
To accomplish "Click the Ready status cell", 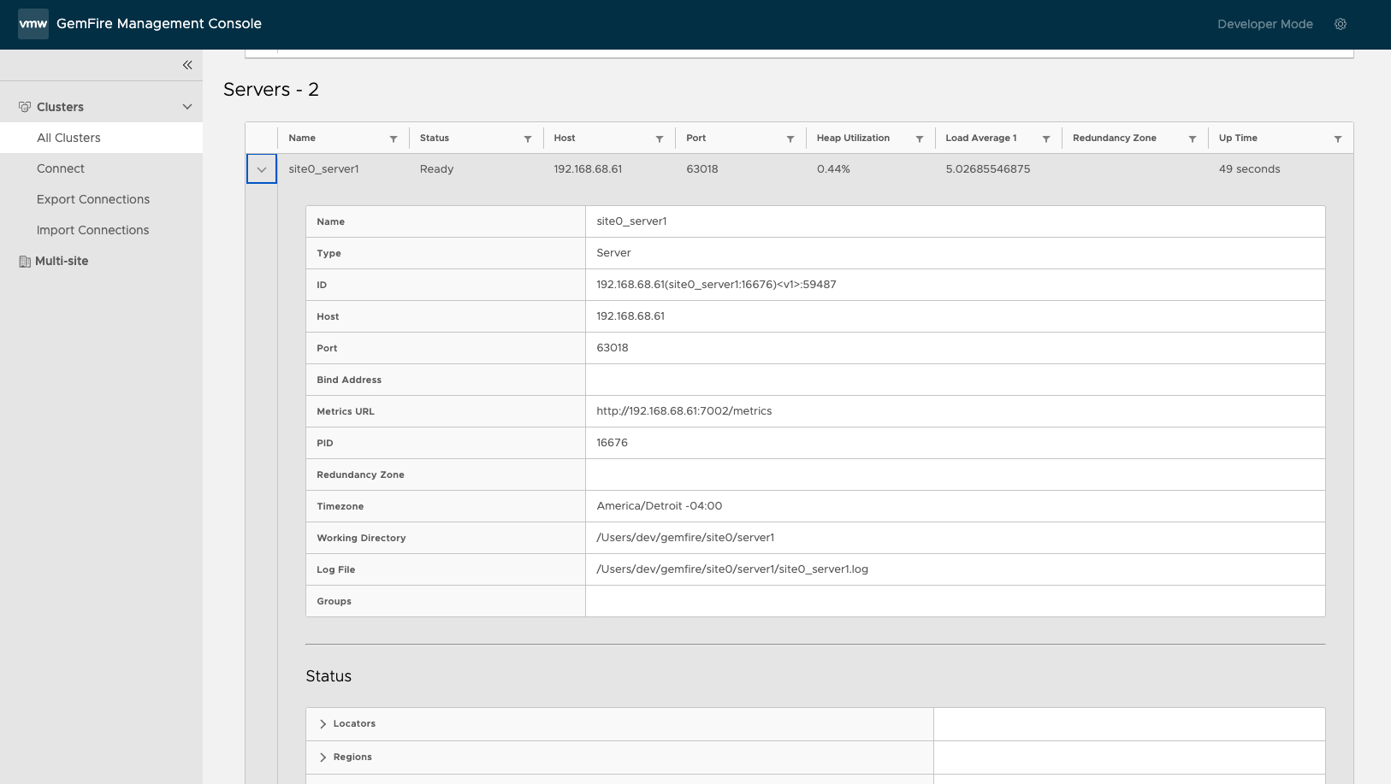I will click(x=436, y=169).
